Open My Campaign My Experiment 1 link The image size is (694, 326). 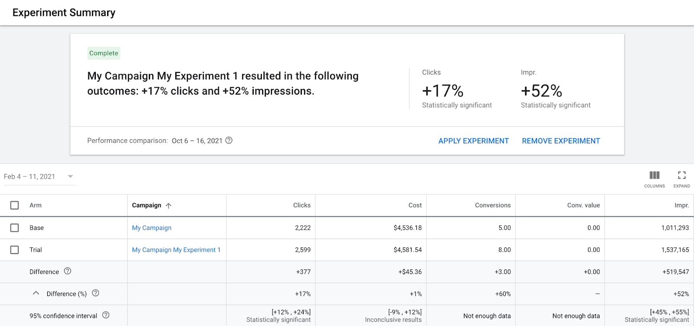[176, 250]
